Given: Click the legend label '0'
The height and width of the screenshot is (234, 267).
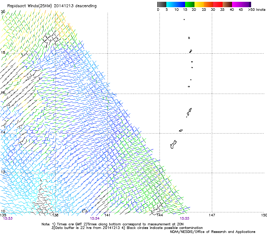Looking at the screenshot, I should tap(158, 10).
